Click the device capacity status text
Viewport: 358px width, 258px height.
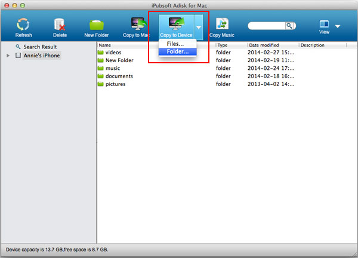[x=57, y=250]
